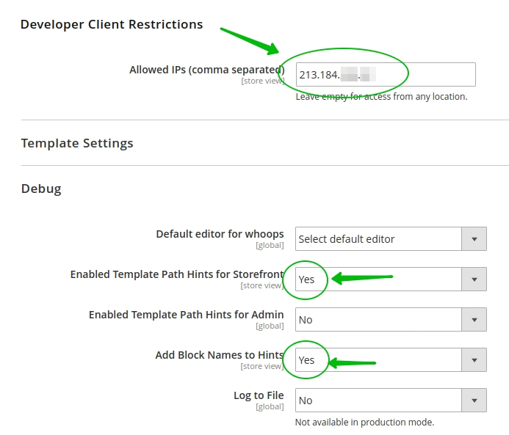Image resolution: width=509 pixels, height=435 pixels.
Task: Click arrow icon beside Storefront hints select
Action: pyautogui.click(x=474, y=279)
